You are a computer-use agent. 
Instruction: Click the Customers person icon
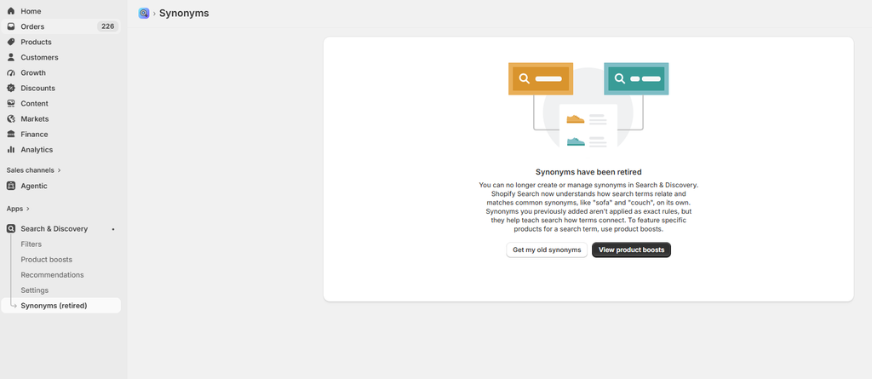pos(10,57)
